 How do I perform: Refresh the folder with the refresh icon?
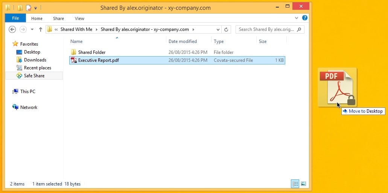(x=226, y=29)
